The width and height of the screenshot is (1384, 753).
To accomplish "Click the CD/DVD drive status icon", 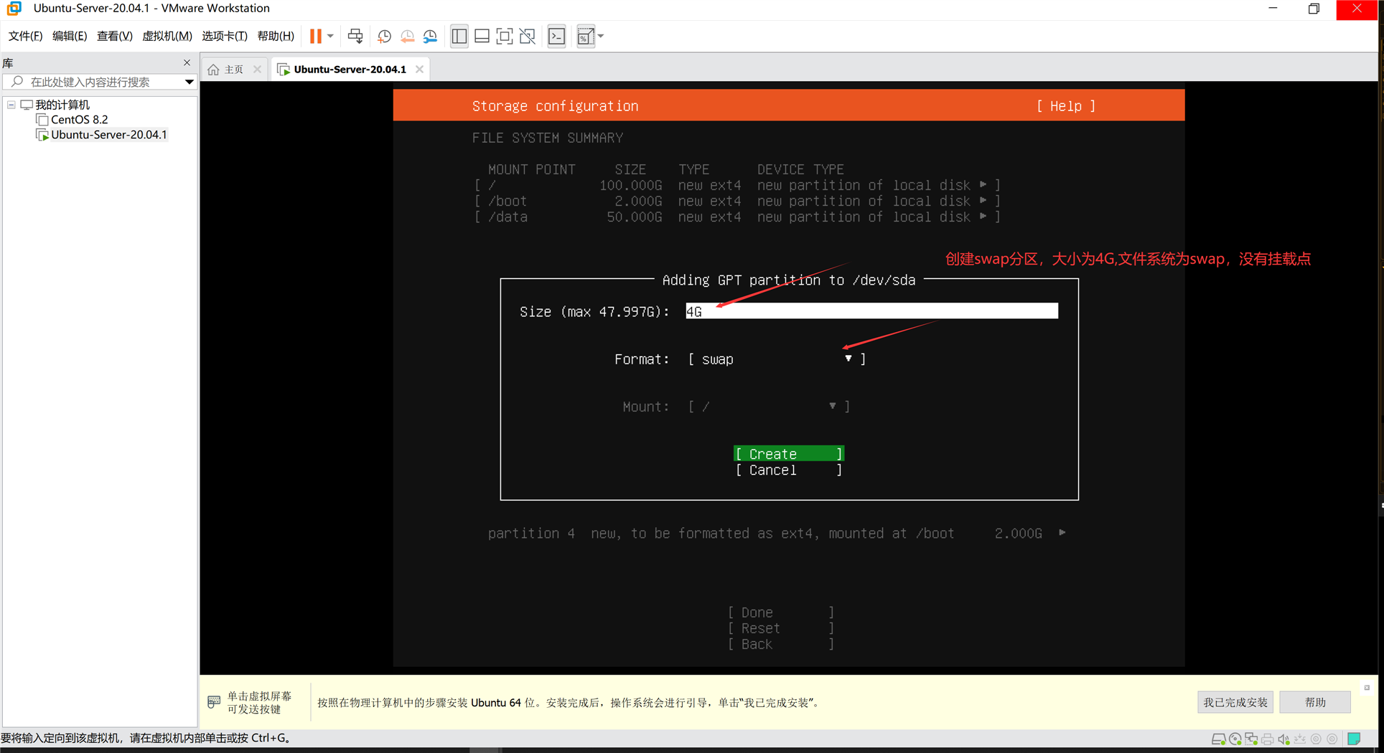I will tap(1235, 739).
